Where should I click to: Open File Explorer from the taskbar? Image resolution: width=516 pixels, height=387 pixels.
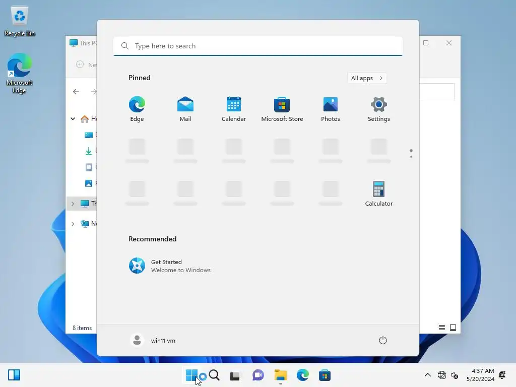click(280, 375)
